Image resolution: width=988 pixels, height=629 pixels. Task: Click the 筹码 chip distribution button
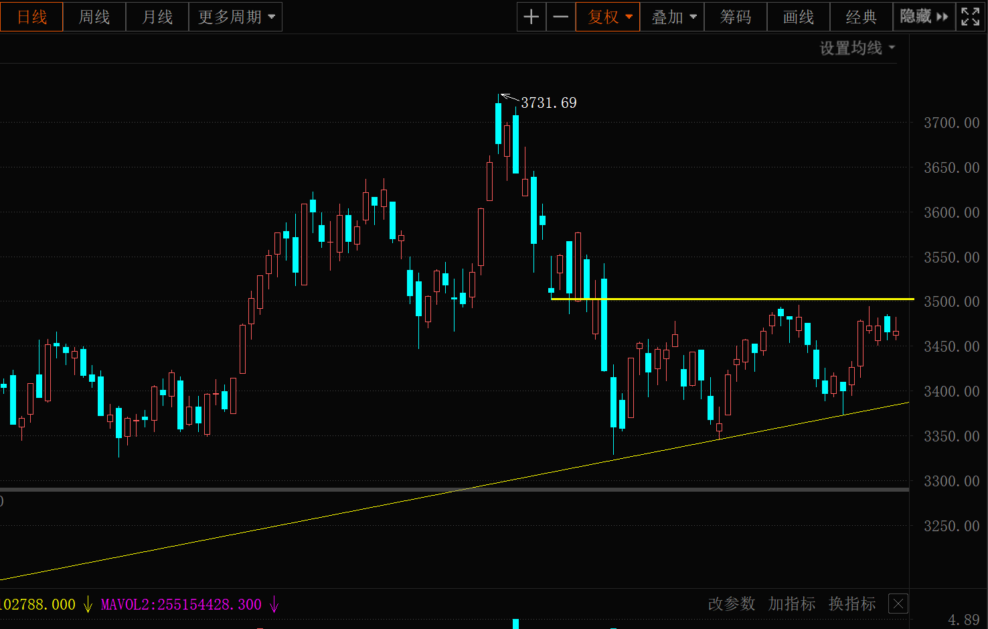735,17
